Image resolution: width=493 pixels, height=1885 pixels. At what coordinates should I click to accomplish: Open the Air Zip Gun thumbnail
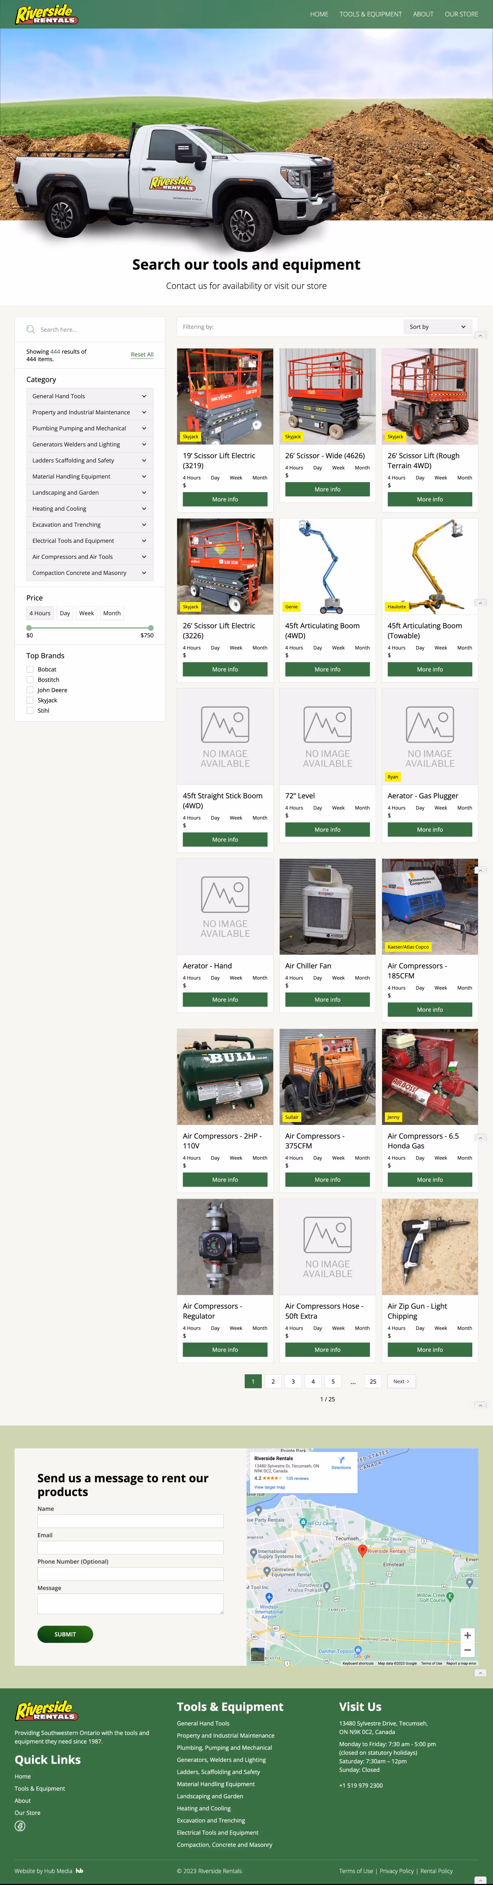click(430, 1247)
